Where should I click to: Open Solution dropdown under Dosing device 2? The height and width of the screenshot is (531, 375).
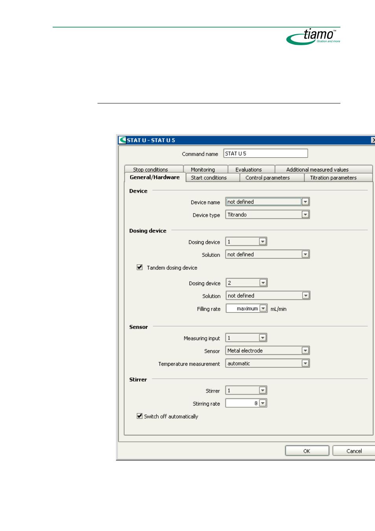tap(305, 295)
